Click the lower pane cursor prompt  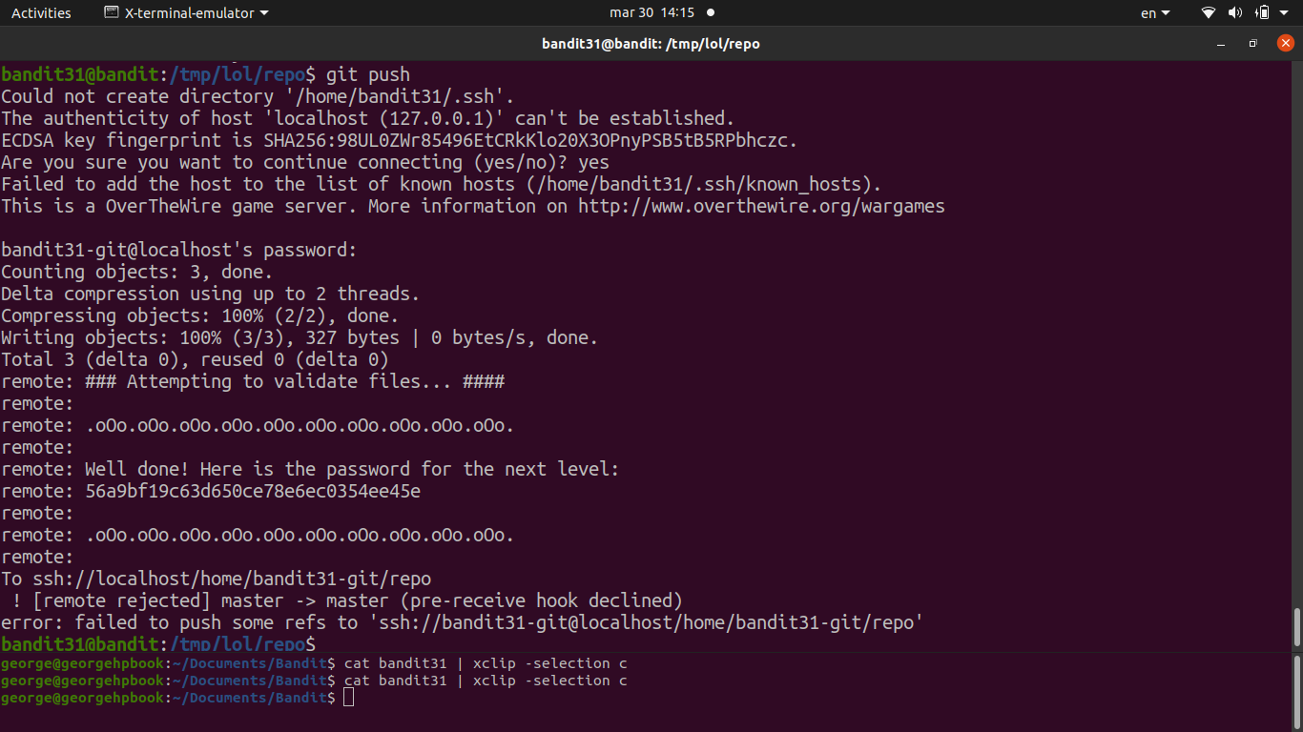(x=348, y=698)
